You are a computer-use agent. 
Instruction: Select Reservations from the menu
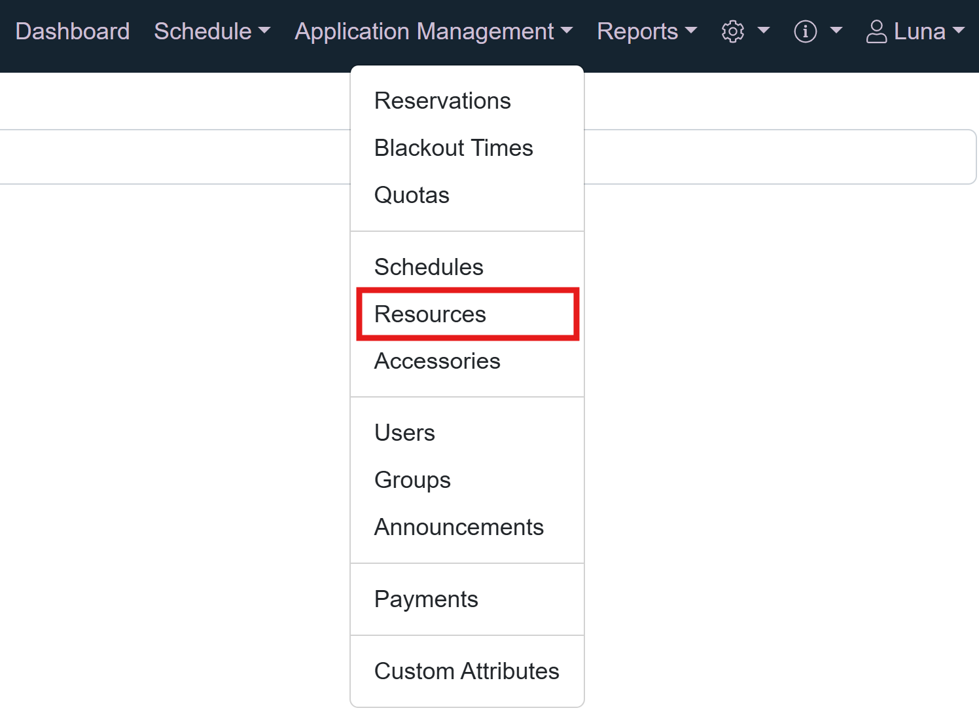442,101
